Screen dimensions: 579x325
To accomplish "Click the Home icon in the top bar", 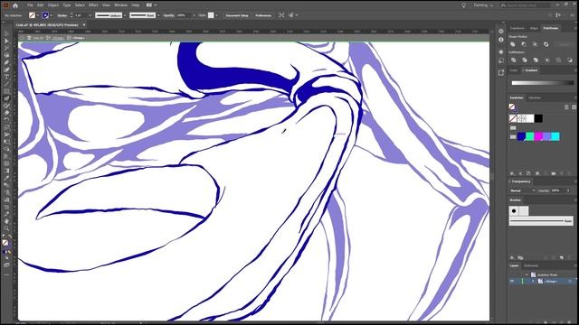I will pyautogui.click(x=15, y=5).
